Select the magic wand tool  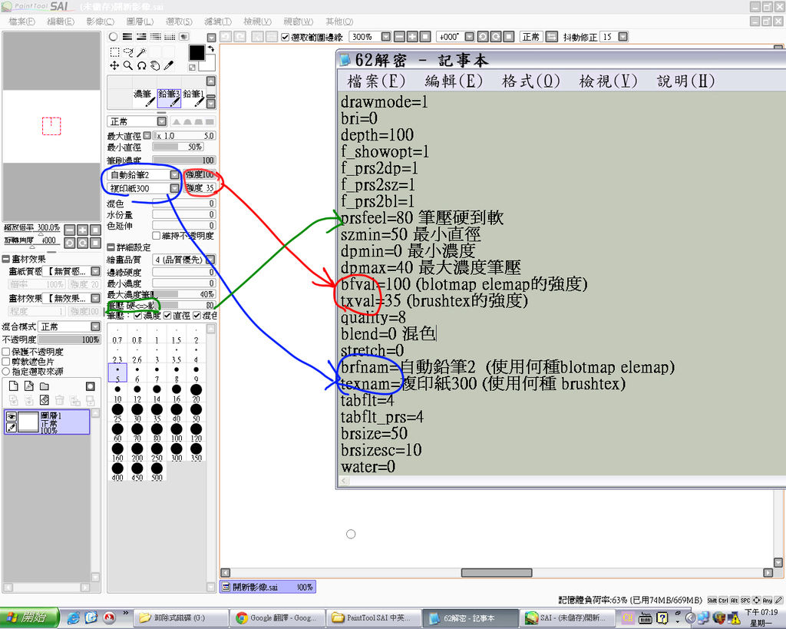tap(142, 52)
